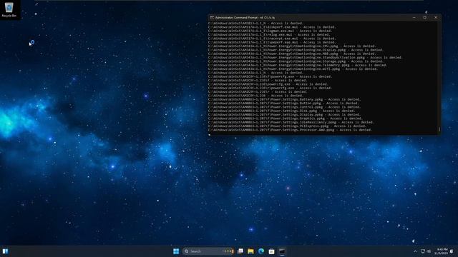Image resolution: width=458 pixels, height=257 pixels.
Task: Expand the hidden tray icons chevron
Action: (x=415, y=251)
